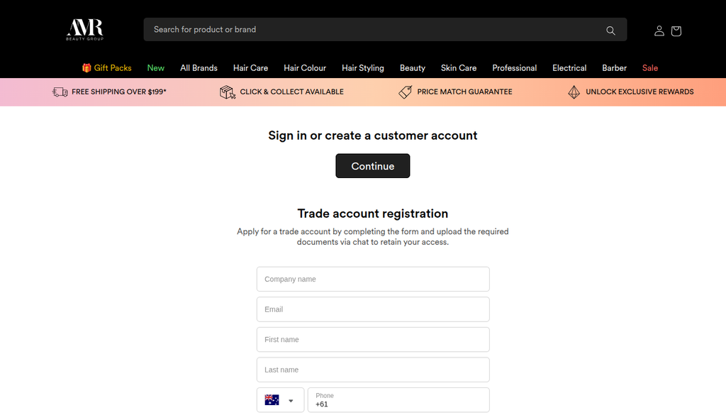Open the Skin Care menu

click(459, 68)
